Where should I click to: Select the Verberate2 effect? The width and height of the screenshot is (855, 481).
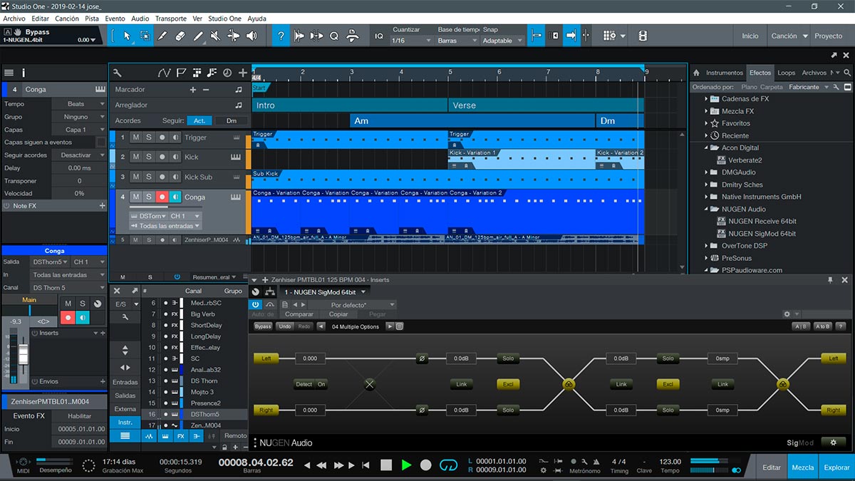(745, 160)
